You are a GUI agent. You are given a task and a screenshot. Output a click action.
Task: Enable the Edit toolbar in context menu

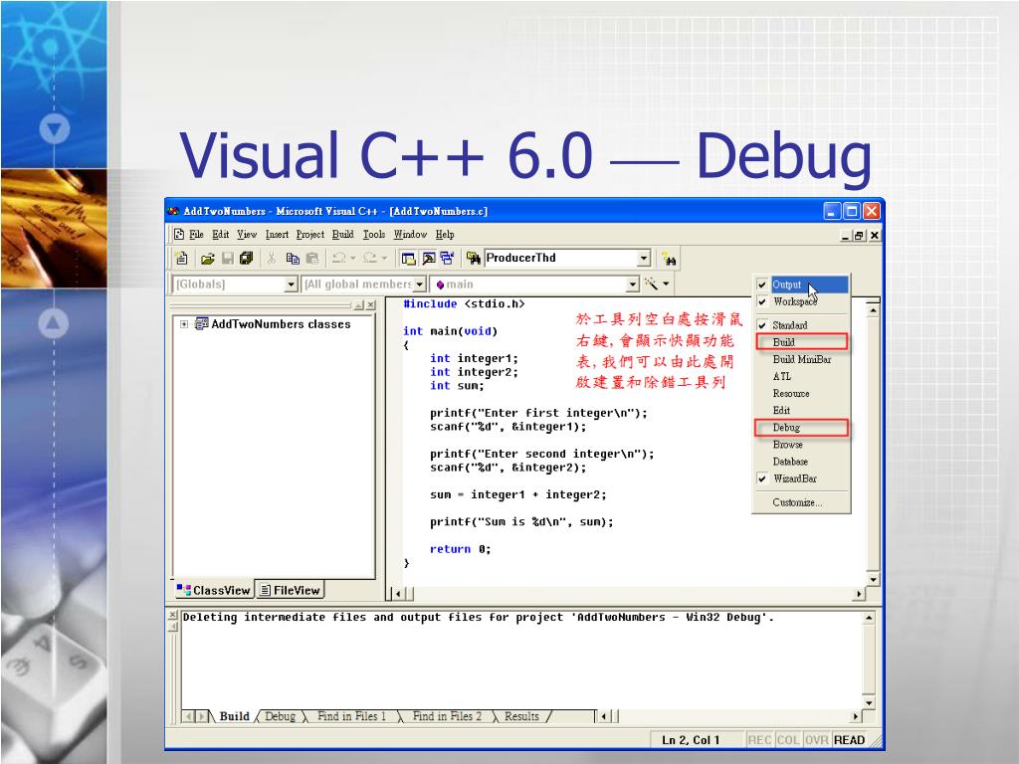pyautogui.click(x=801, y=410)
